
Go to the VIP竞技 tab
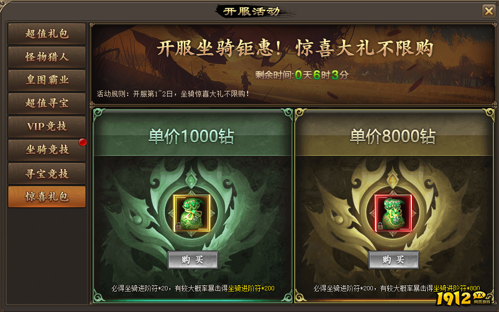click(x=47, y=126)
